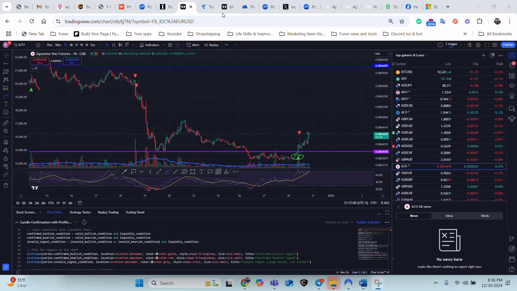517x291 pixels.
Task: Click the green color swatch in Pine Editor code
Action: click(x=157, y=254)
